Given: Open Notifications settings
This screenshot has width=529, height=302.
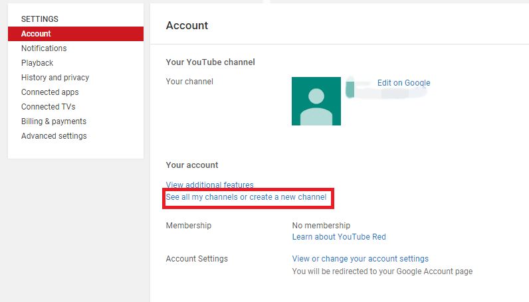Looking at the screenshot, I should point(44,48).
